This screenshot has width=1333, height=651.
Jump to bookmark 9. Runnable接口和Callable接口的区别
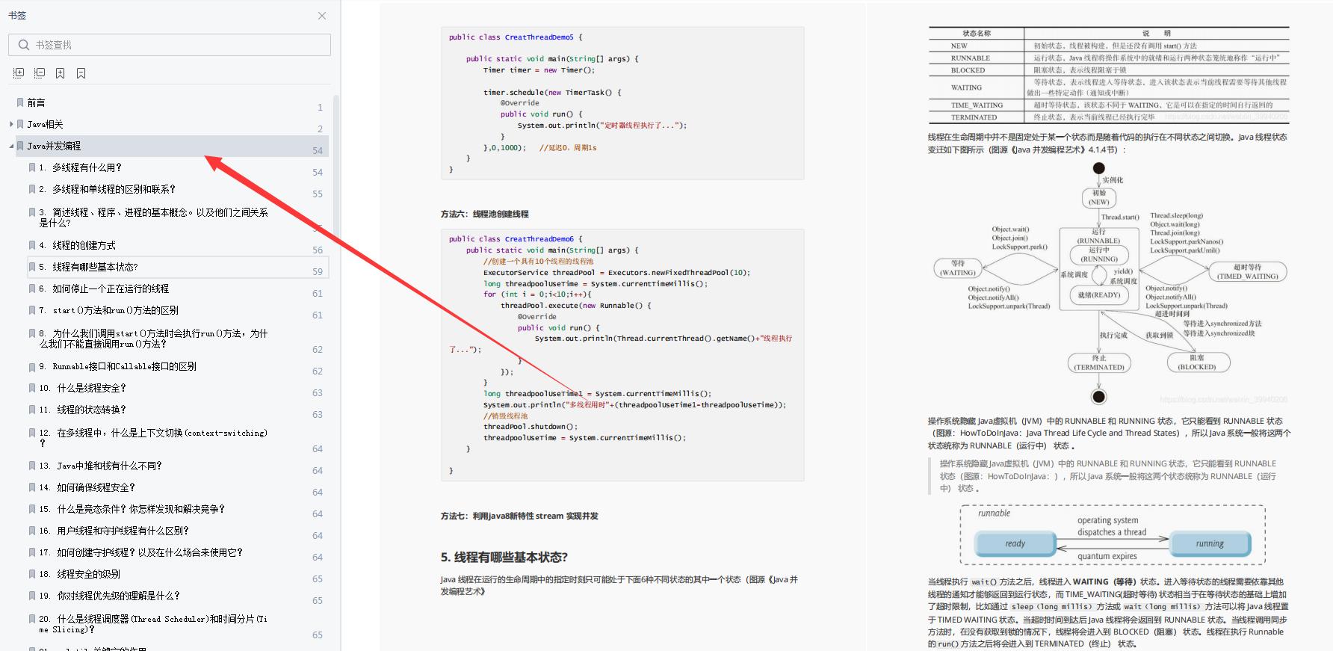(117, 366)
